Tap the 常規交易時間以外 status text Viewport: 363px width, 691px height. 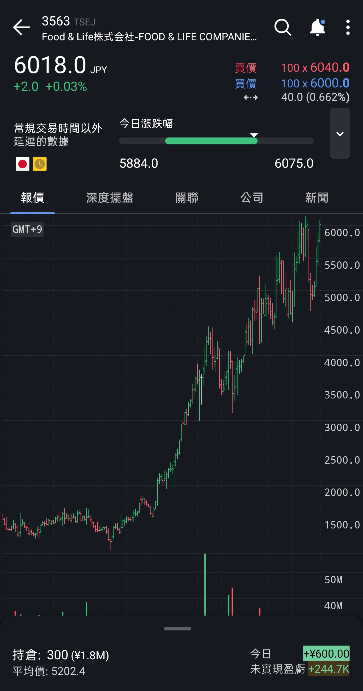(58, 128)
